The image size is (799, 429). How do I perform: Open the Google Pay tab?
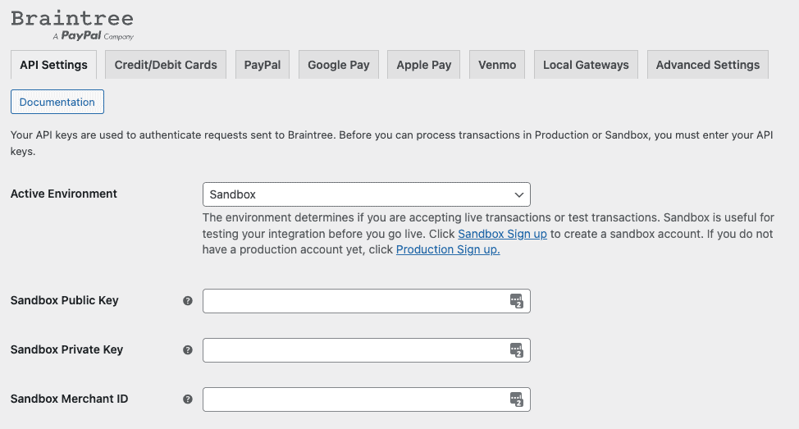click(338, 65)
